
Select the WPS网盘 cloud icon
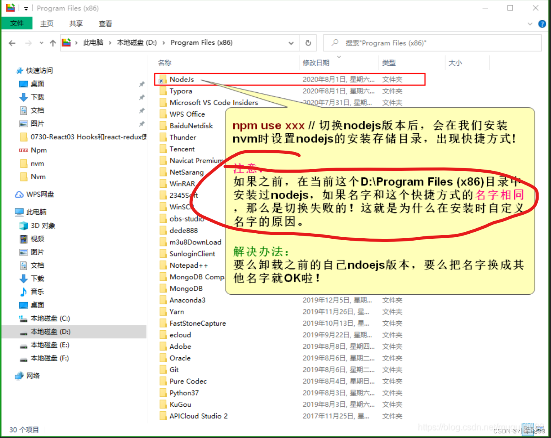pos(19,194)
